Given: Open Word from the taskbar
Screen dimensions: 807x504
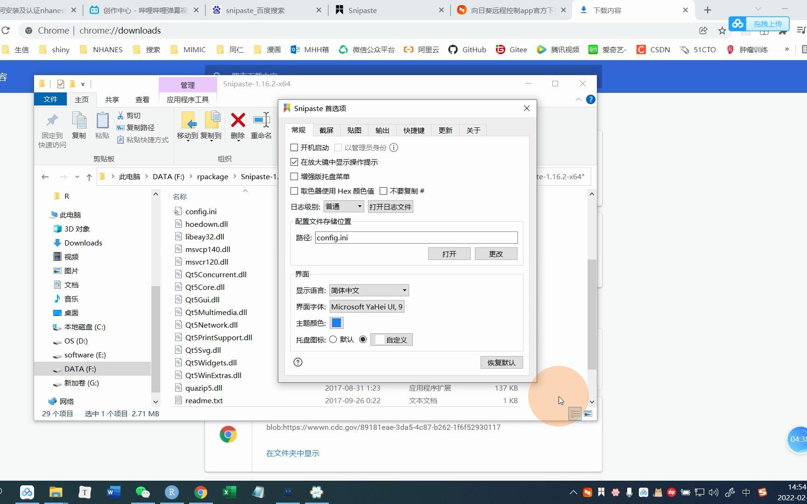Looking at the screenshot, I should coord(113,492).
